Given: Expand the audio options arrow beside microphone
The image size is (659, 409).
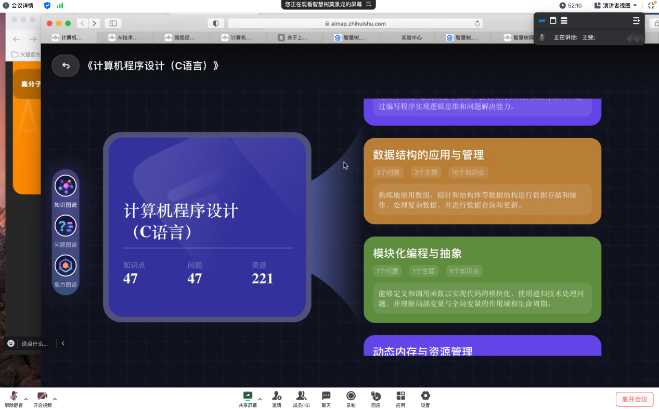Looking at the screenshot, I should [x=26, y=399].
